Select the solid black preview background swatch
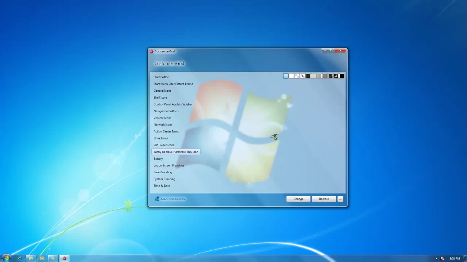This screenshot has width=467, height=262. tap(341, 76)
